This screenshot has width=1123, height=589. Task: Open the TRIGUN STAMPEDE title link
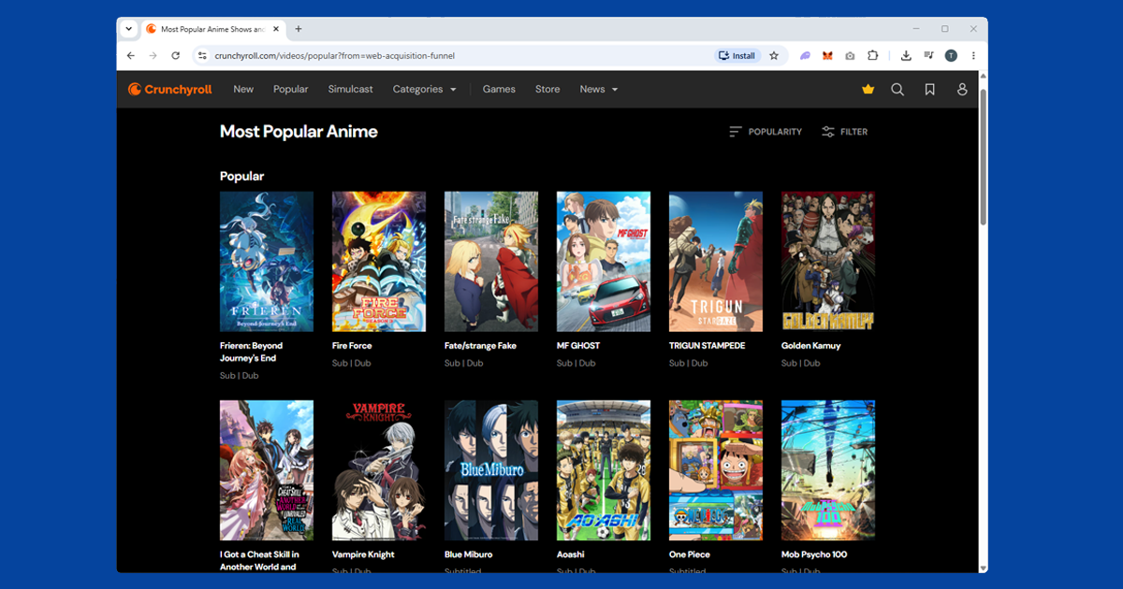(707, 345)
